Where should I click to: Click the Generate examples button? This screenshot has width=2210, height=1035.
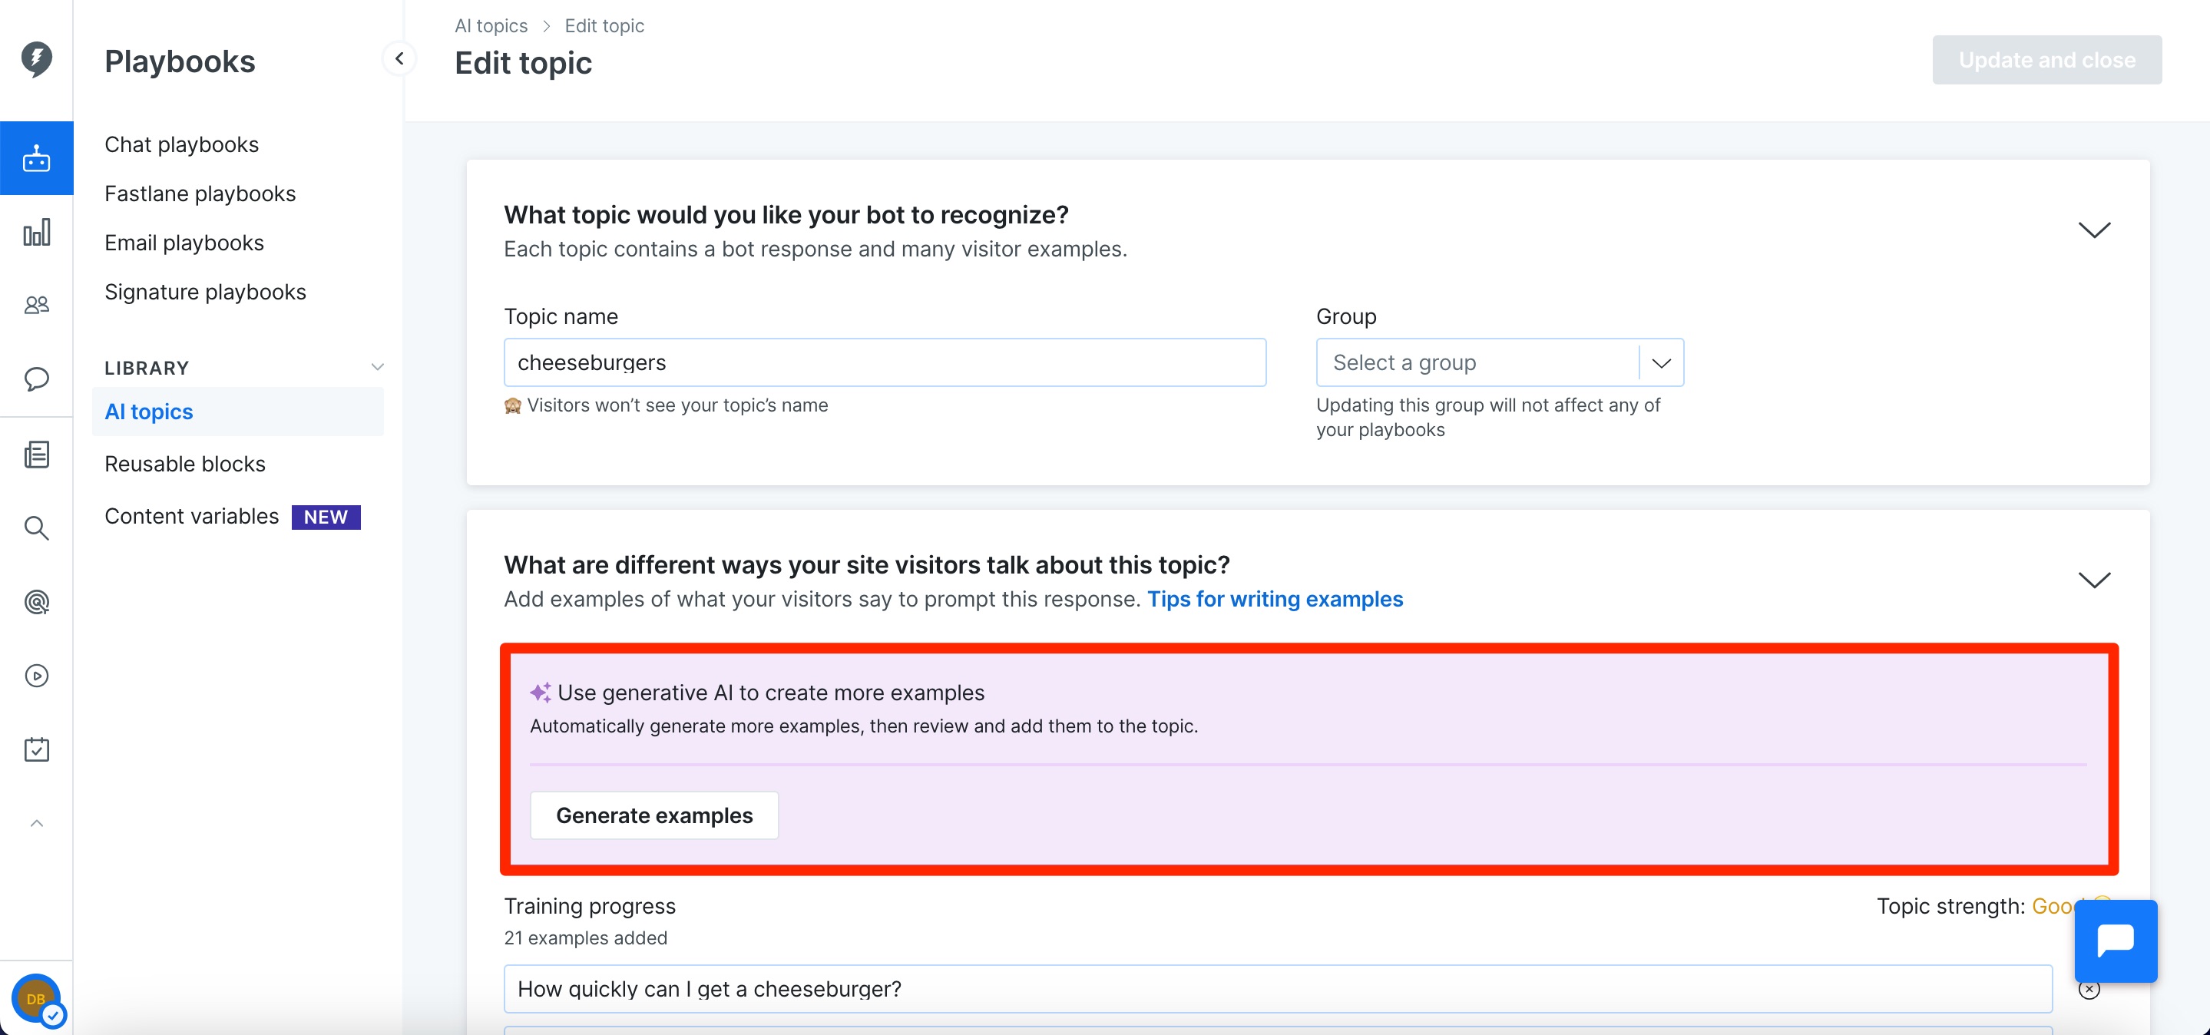pos(653,815)
